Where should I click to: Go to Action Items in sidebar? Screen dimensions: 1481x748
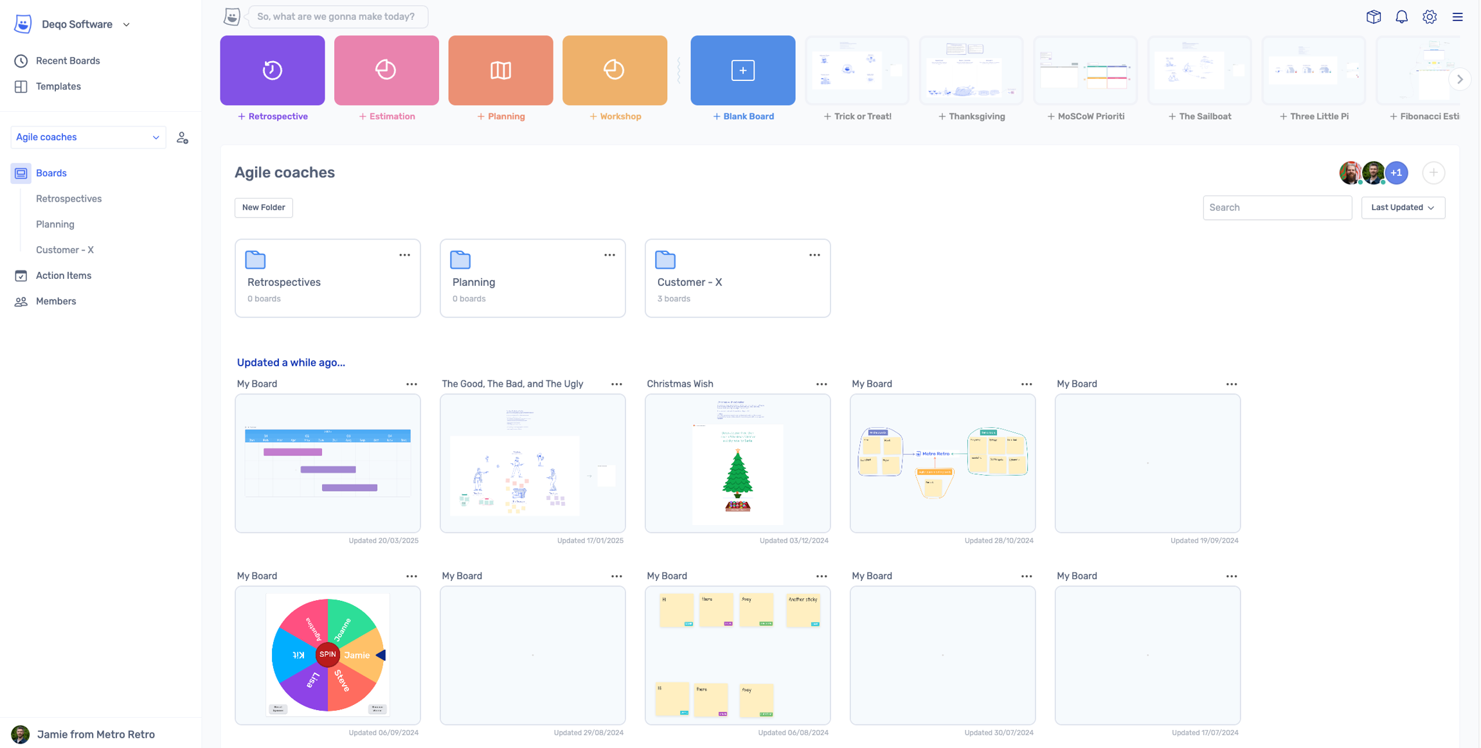pyautogui.click(x=63, y=276)
